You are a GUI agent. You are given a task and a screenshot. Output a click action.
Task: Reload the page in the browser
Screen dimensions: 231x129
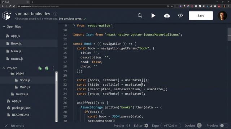10,6
